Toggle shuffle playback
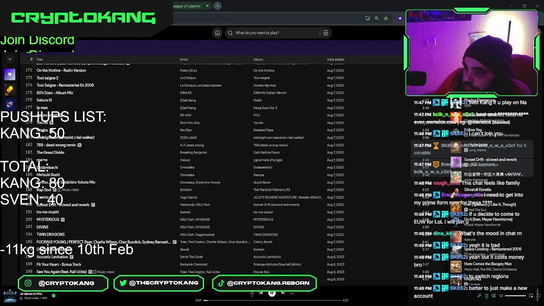Screen dimensions: 544x306 pos(252,293)
